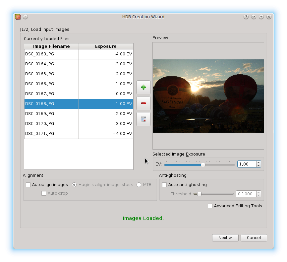Click the -4.00 EV exposure cell

pyautogui.click(x=106, y=54)
